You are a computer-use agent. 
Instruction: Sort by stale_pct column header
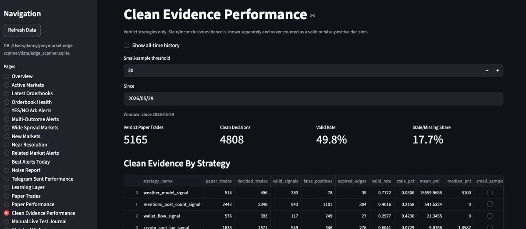coord(405,181)
